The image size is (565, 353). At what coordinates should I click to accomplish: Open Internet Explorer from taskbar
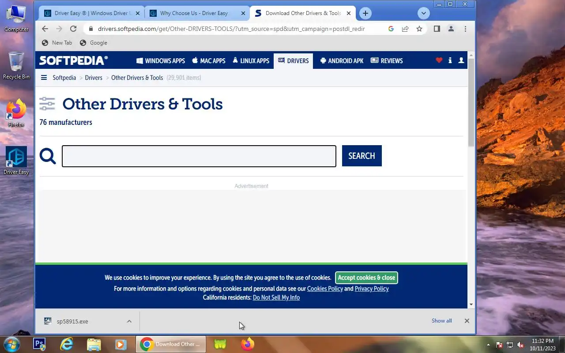click(x=67, y=344)
